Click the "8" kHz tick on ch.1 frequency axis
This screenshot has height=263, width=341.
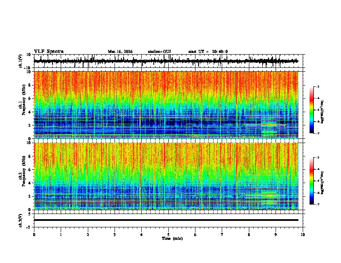[30, 85]
